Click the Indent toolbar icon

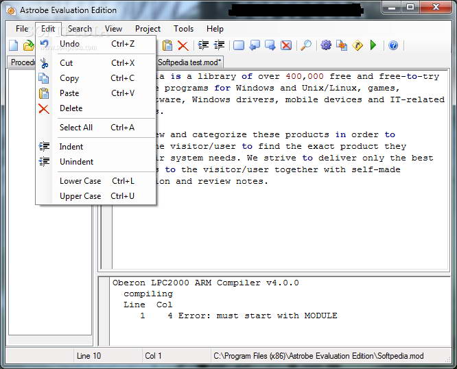[x=203, y=45]
